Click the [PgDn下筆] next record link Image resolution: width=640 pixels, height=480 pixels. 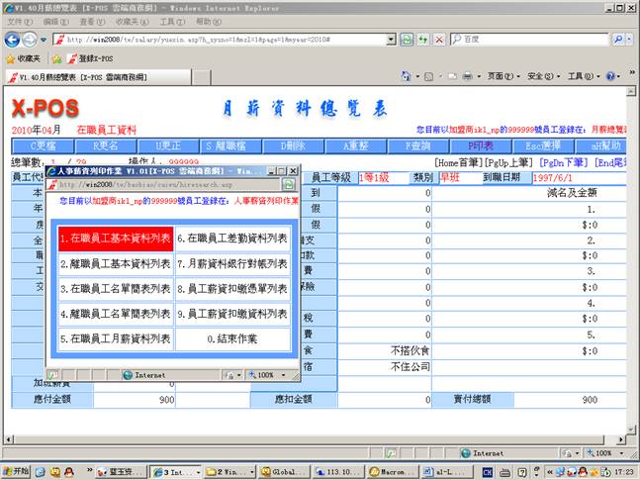point(564,161)
